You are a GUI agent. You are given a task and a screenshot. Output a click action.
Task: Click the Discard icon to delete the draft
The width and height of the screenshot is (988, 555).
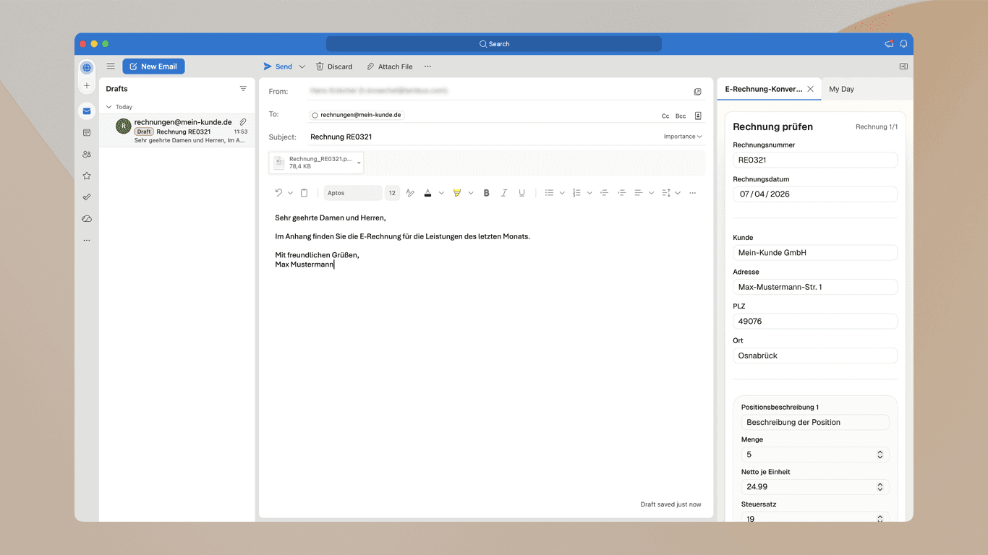319,66
